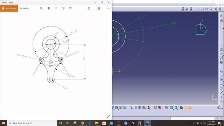The image size is (224, 126).
Task: Click See all photos button in Photos
Action: coord(9,8)
